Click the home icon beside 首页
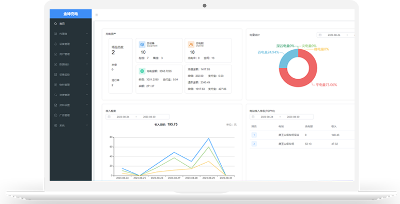 [56, 23]
